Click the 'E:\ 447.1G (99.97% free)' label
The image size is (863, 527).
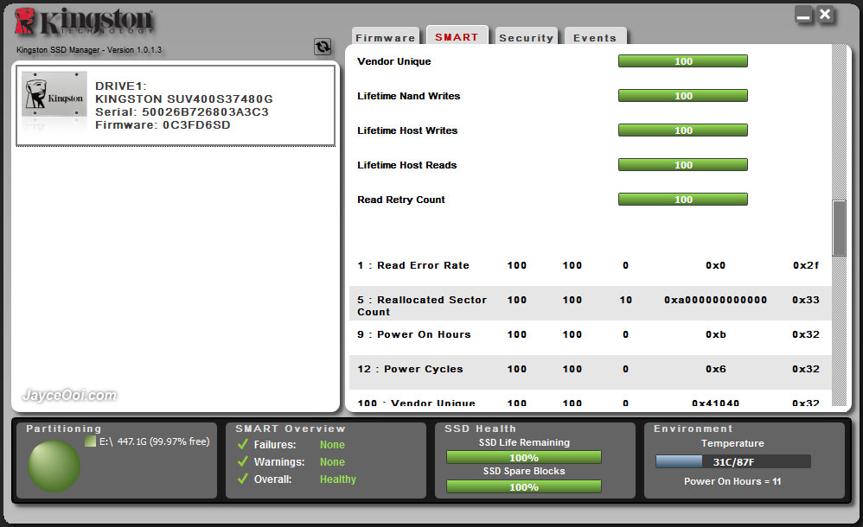pos(154,441)
